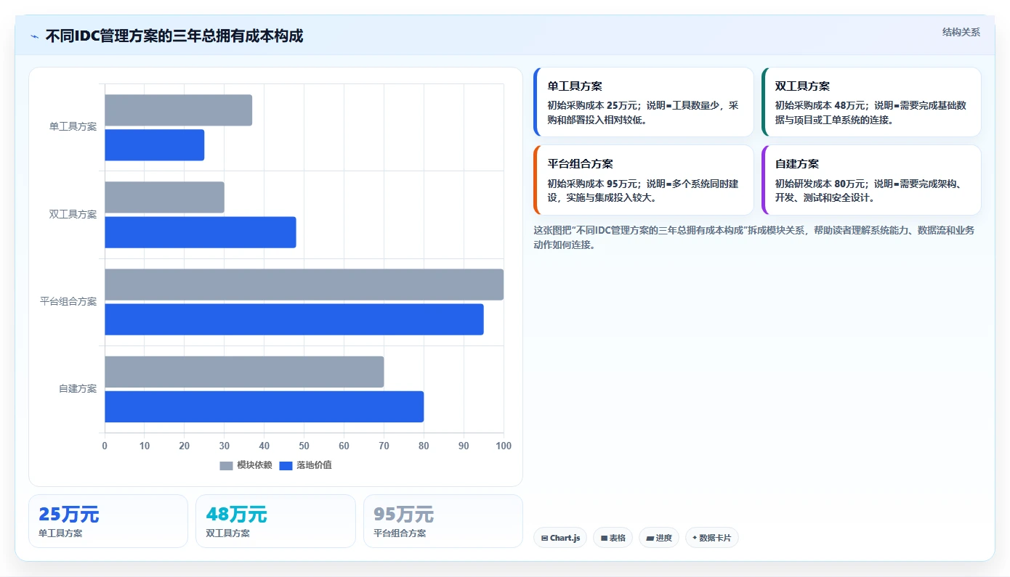Select the gray bar for 自建方案

click(x=244, y=372)
